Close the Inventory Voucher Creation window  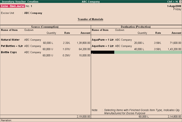click(x=180, y=2)
